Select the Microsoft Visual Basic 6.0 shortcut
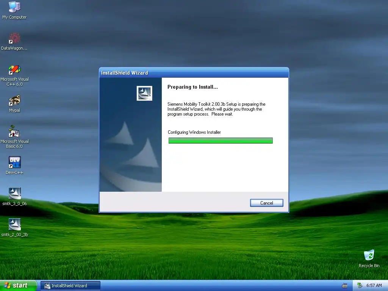The width and height of the screenshot is (388, 291). (x=14, y=137)
